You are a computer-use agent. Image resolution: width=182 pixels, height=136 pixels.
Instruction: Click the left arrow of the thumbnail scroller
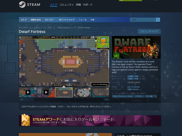tap(21, 99)
